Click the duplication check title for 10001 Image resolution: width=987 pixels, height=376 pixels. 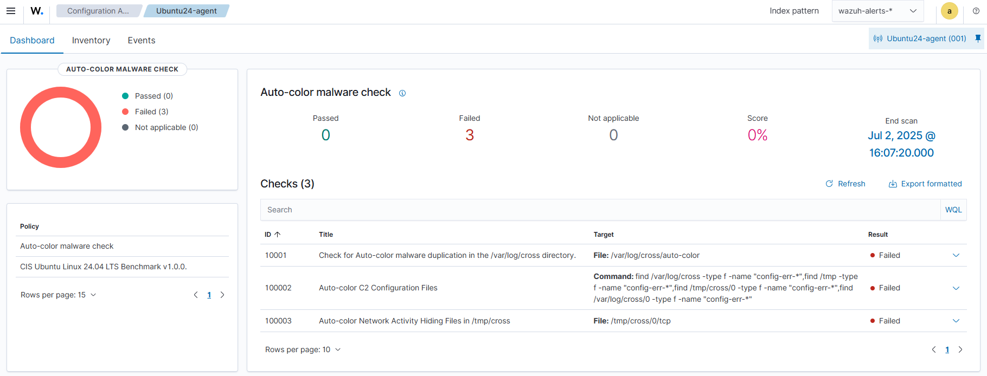tap(447, 255)
